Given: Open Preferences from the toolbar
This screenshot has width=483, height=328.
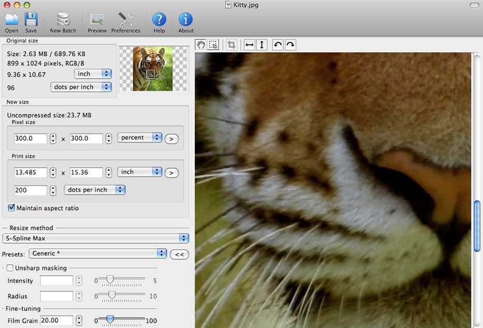Looking at the screenshot, I should pyautogui.click(x=125, y=21).
